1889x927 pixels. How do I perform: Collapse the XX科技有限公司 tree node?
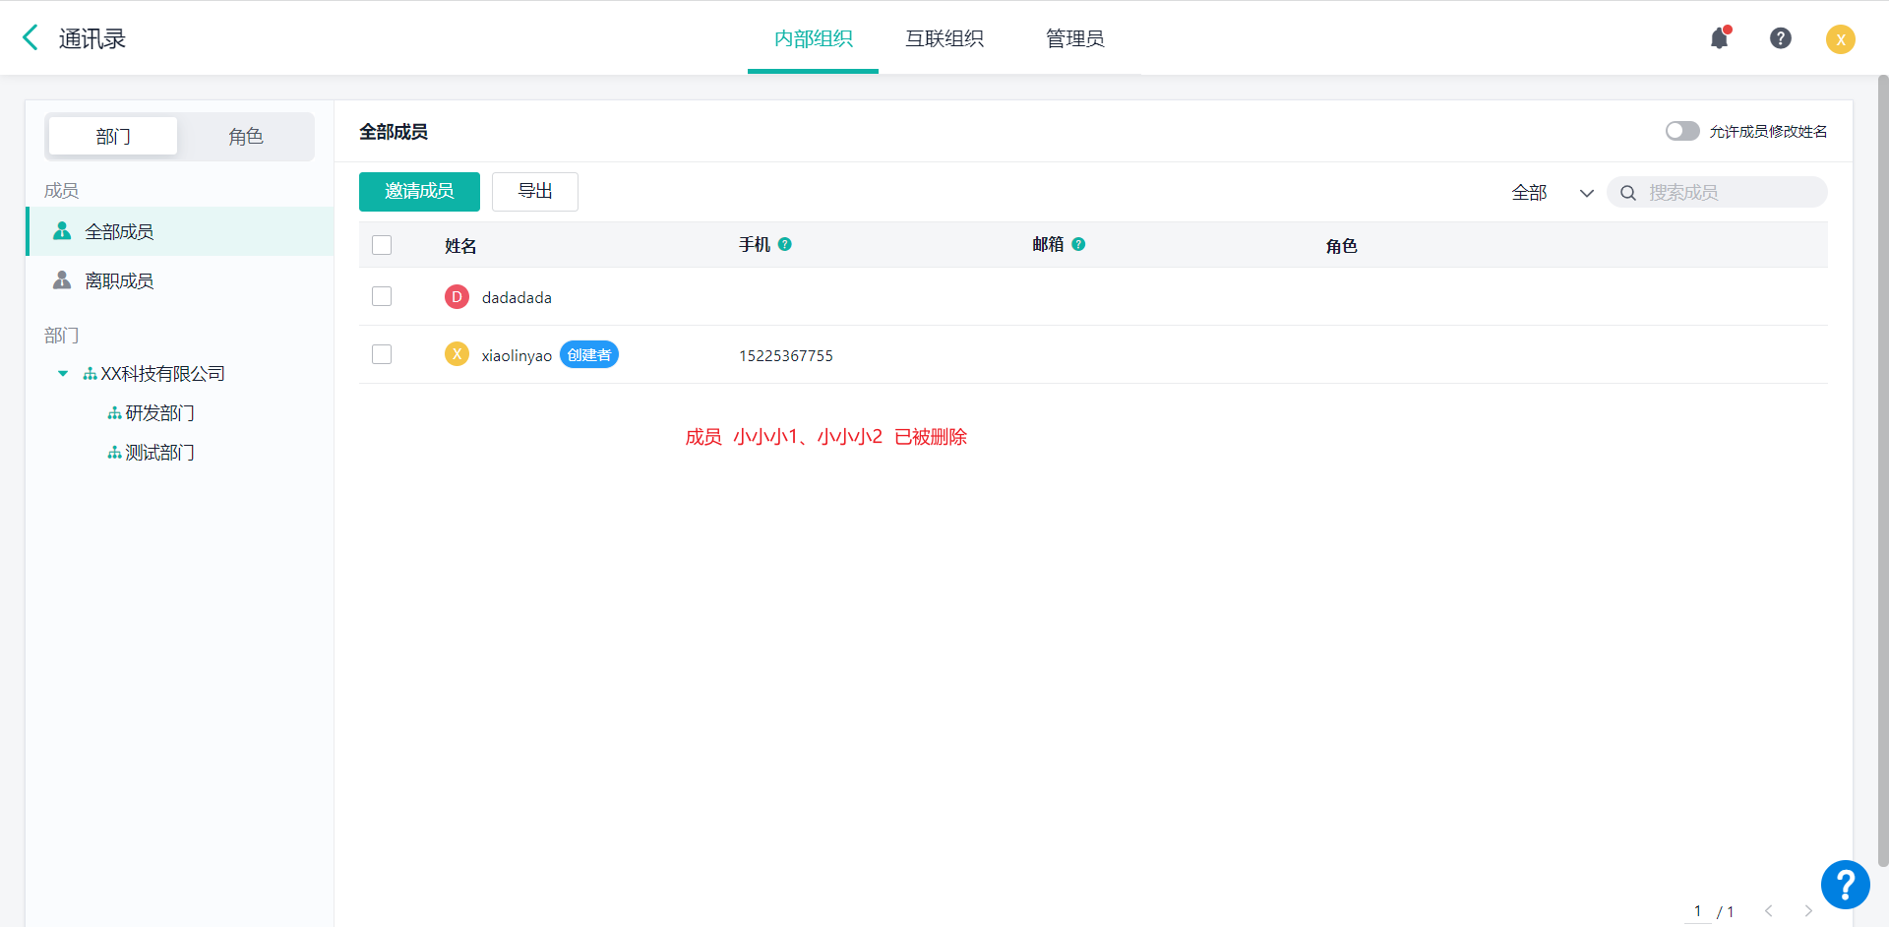pos(63,374)
